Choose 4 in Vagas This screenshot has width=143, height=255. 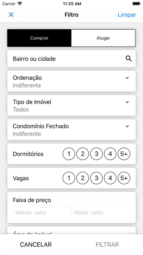pos(110,178)
